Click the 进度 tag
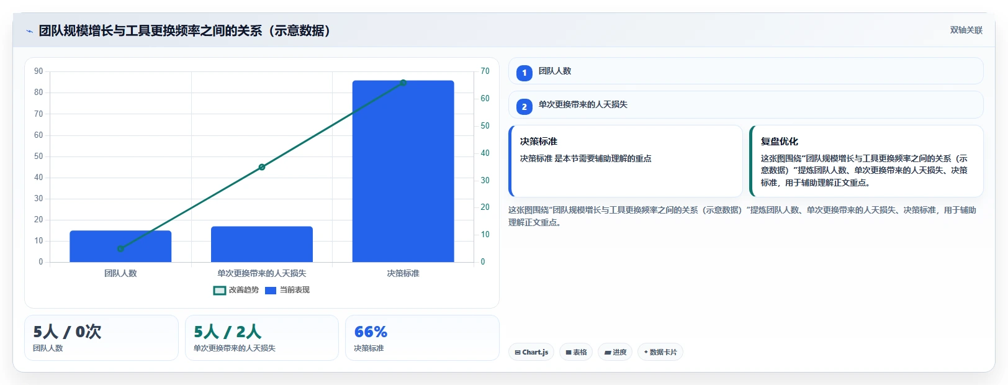Screen dimensions: 1008x385 click(x=615, y=352)
